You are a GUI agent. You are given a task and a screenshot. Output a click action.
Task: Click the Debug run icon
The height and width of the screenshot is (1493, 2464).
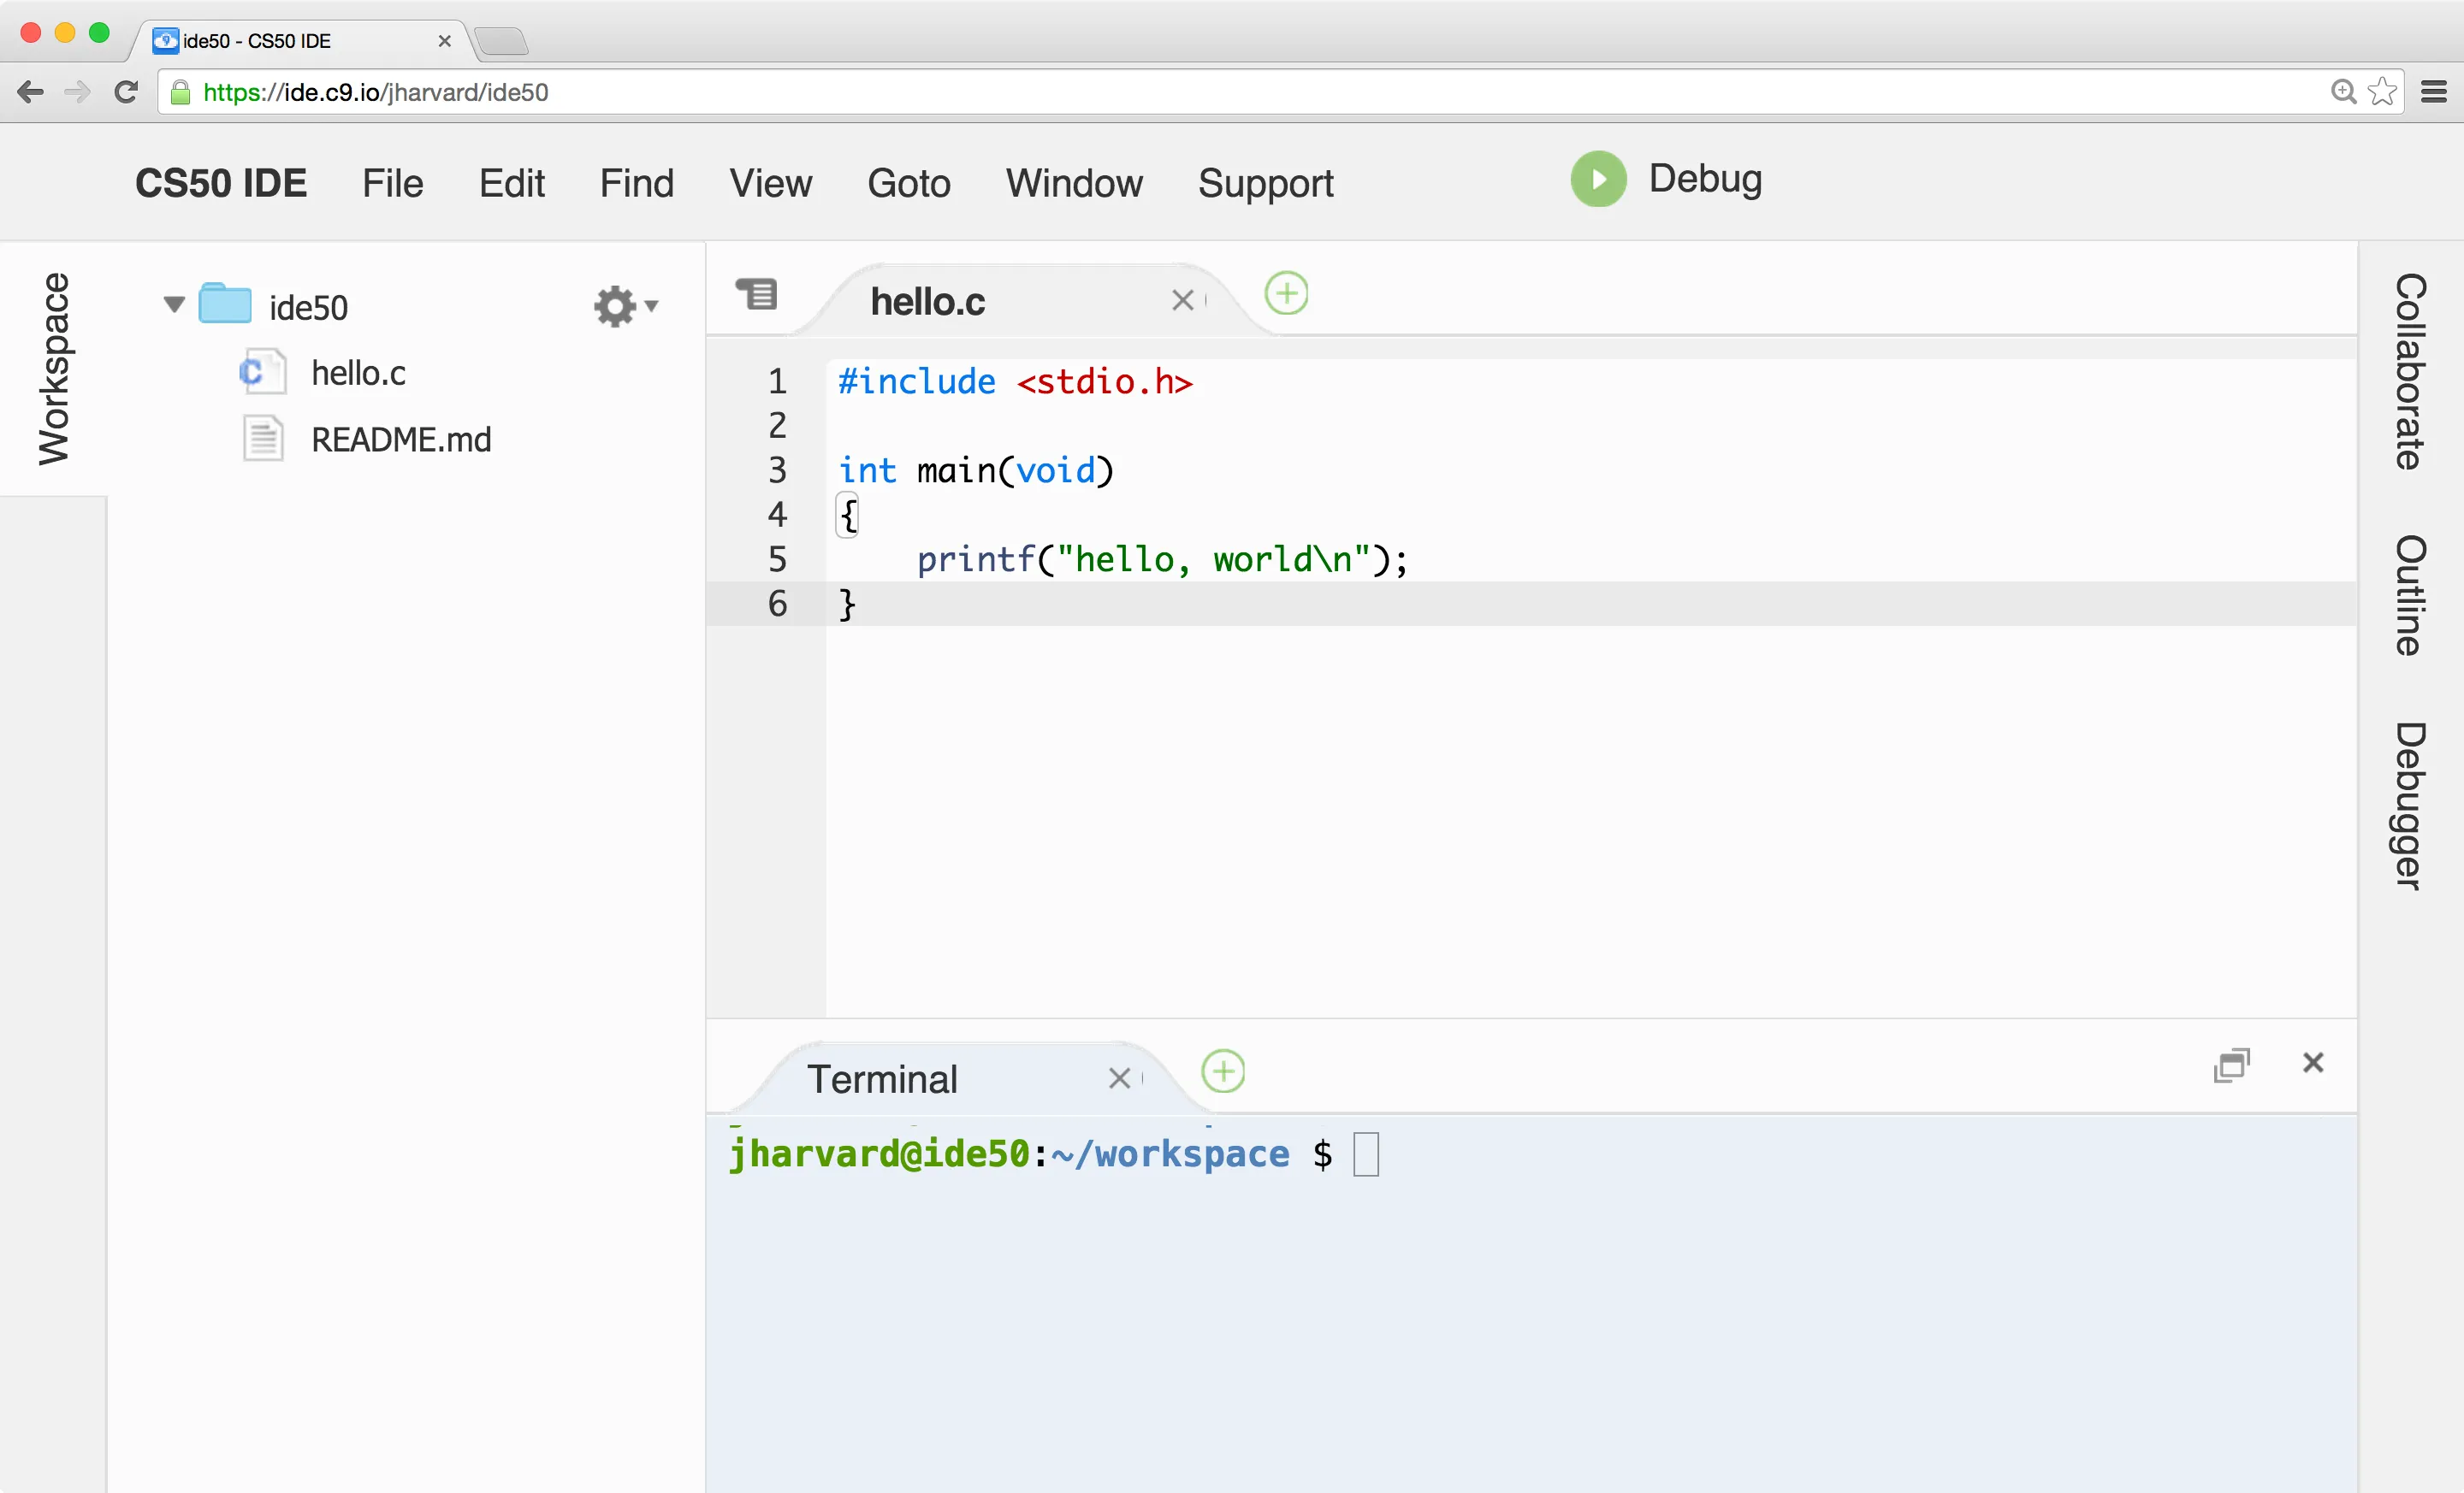pyautogui.click(x=1596, y=178)
